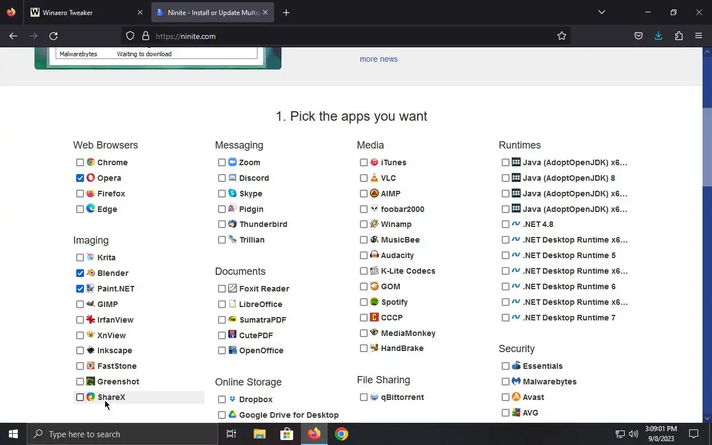Close the Ninite tab

(x=265, y=12)
